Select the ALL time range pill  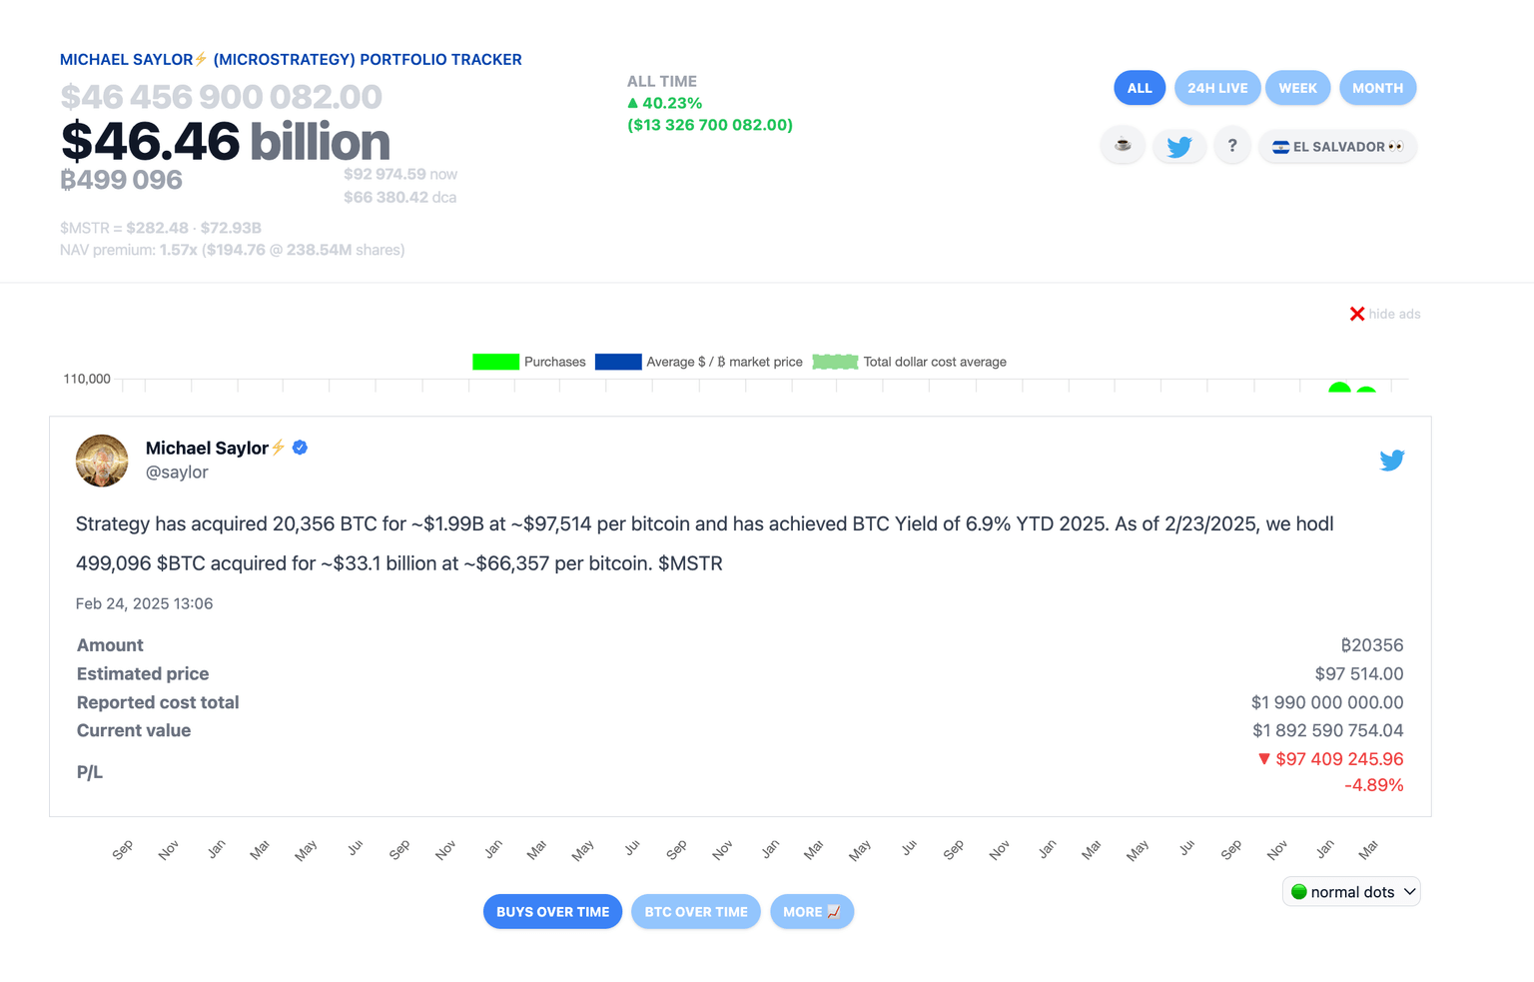click(x=1140, y=87)
